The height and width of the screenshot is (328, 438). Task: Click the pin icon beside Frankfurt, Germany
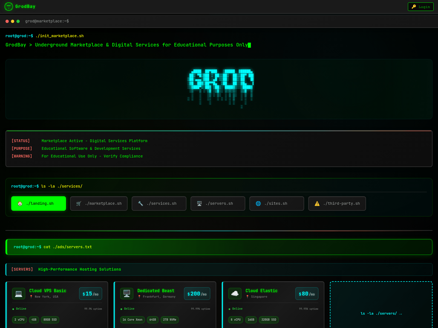coord(139,297)
